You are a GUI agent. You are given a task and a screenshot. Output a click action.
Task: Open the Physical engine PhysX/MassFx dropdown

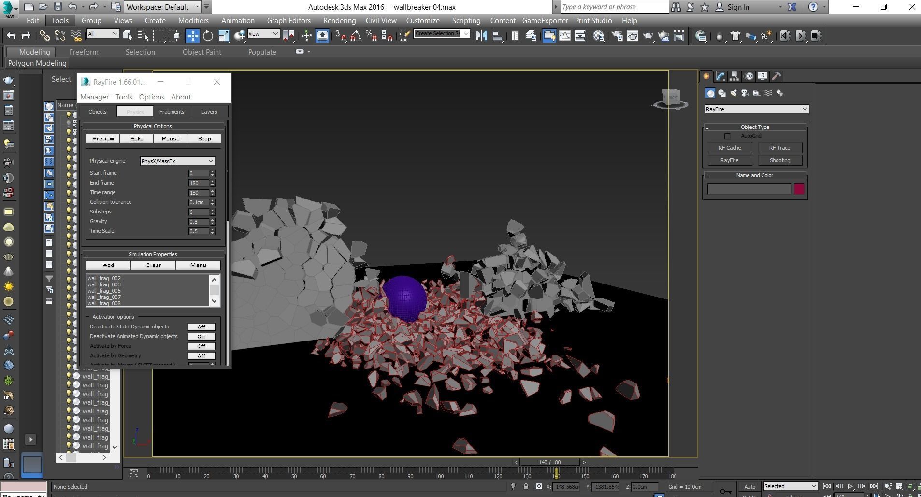tap(177, 161)
